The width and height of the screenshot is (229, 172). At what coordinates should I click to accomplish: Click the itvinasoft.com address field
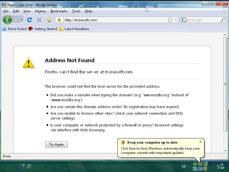click(115, 20)
